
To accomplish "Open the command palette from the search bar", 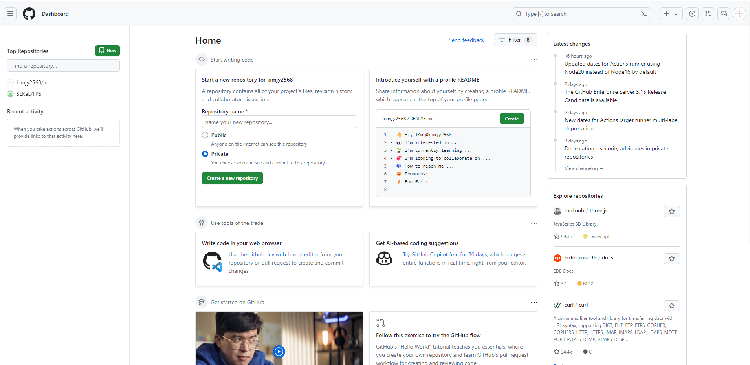I will (644, 14).
